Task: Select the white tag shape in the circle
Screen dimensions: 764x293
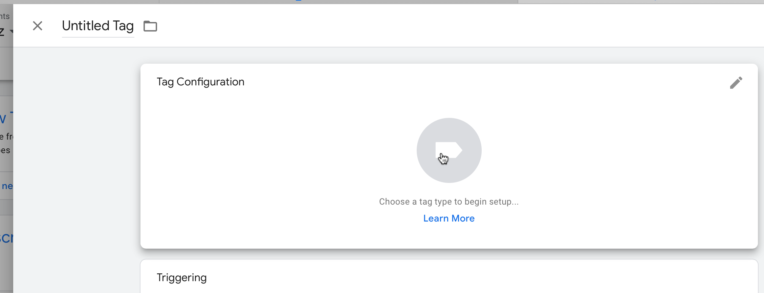Action: 449,150
